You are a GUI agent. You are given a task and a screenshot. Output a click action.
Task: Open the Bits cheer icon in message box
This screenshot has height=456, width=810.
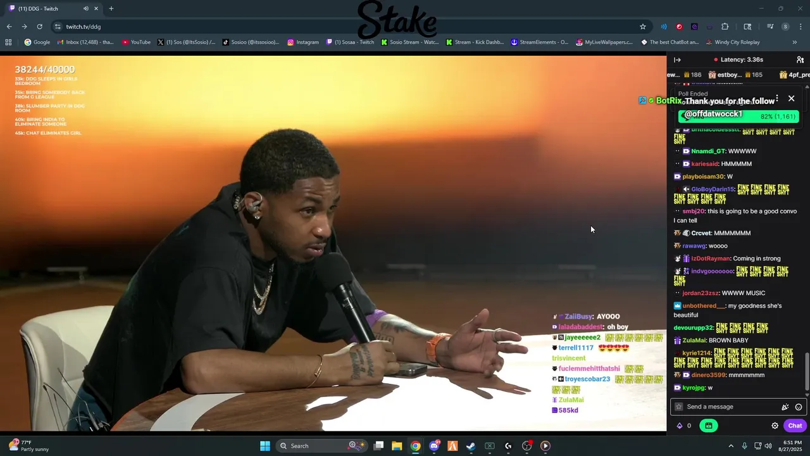point(785,407)
